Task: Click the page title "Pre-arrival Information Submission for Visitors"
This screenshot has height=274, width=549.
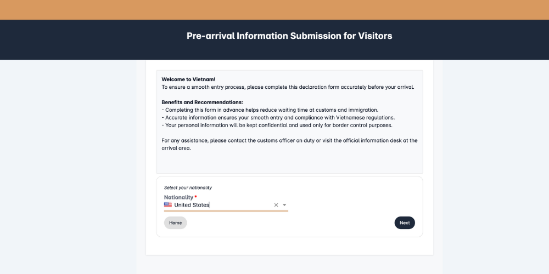Action: 289,36
